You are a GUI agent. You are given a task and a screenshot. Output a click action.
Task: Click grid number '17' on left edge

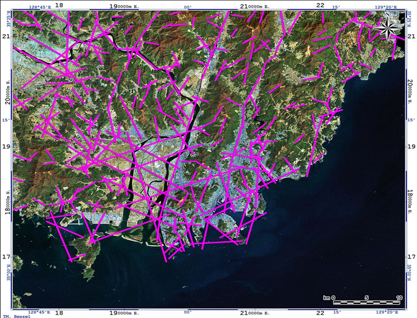click(6, 257)
